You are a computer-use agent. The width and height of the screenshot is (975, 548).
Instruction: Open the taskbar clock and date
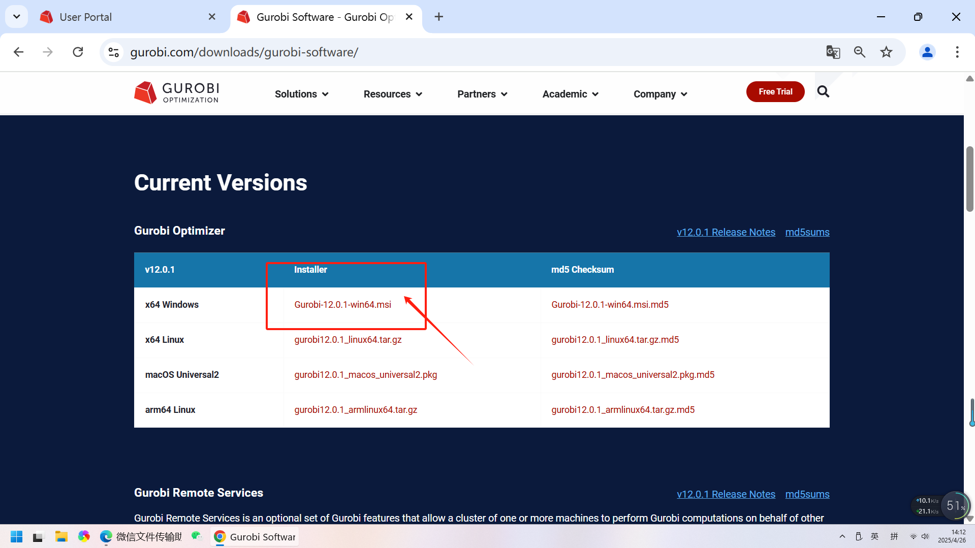tap(952, 536)
